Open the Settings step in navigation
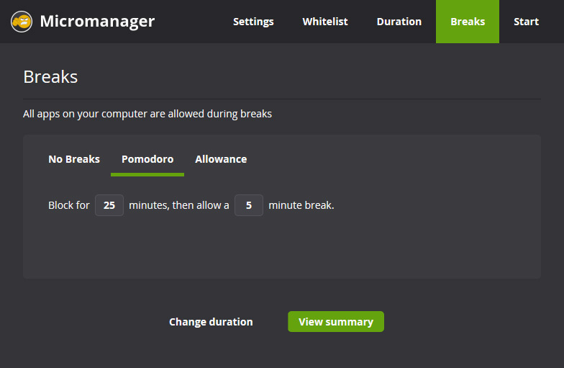The image size is (564, 368). coord(253,22)
